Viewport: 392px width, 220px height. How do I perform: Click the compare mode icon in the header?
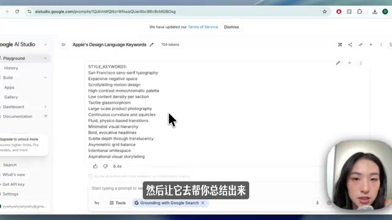pyautogui.click(x=340, y=45)
